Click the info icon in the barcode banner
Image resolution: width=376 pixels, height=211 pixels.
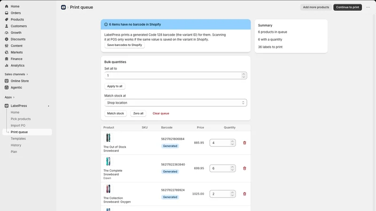pyautogui.click(x=106, y=24)
